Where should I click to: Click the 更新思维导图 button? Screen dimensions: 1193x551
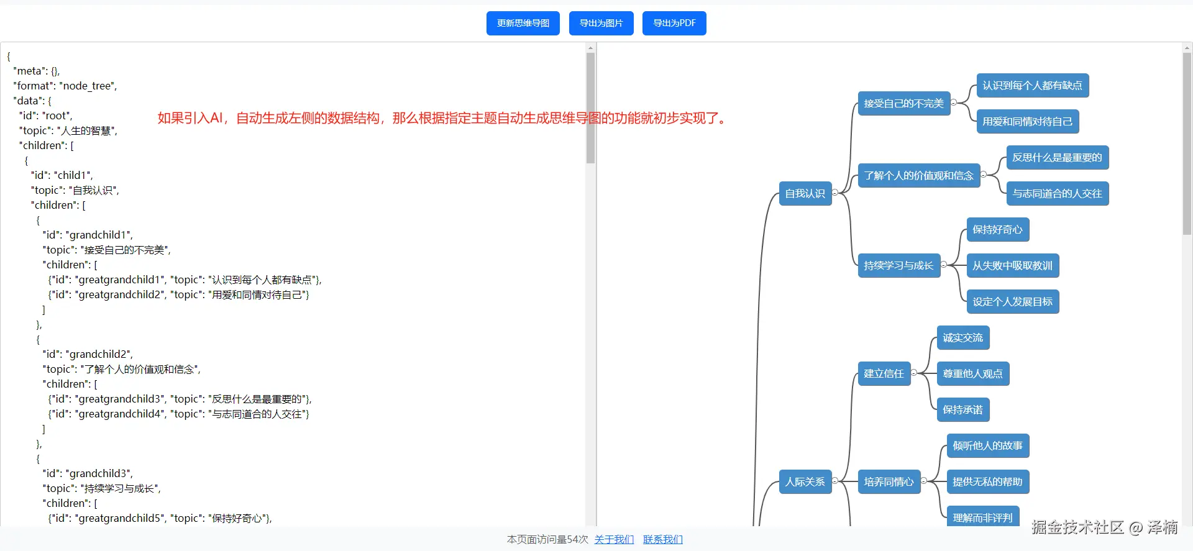pos(523,24)
